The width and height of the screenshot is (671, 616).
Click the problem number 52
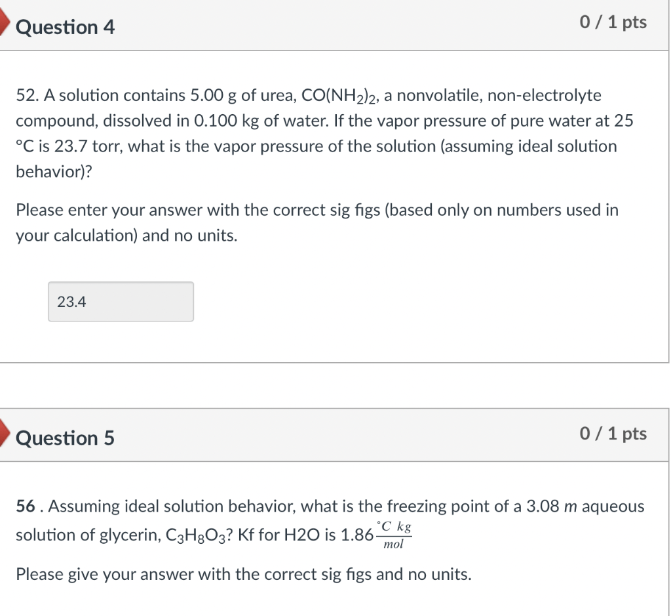[x=28, y=95]
